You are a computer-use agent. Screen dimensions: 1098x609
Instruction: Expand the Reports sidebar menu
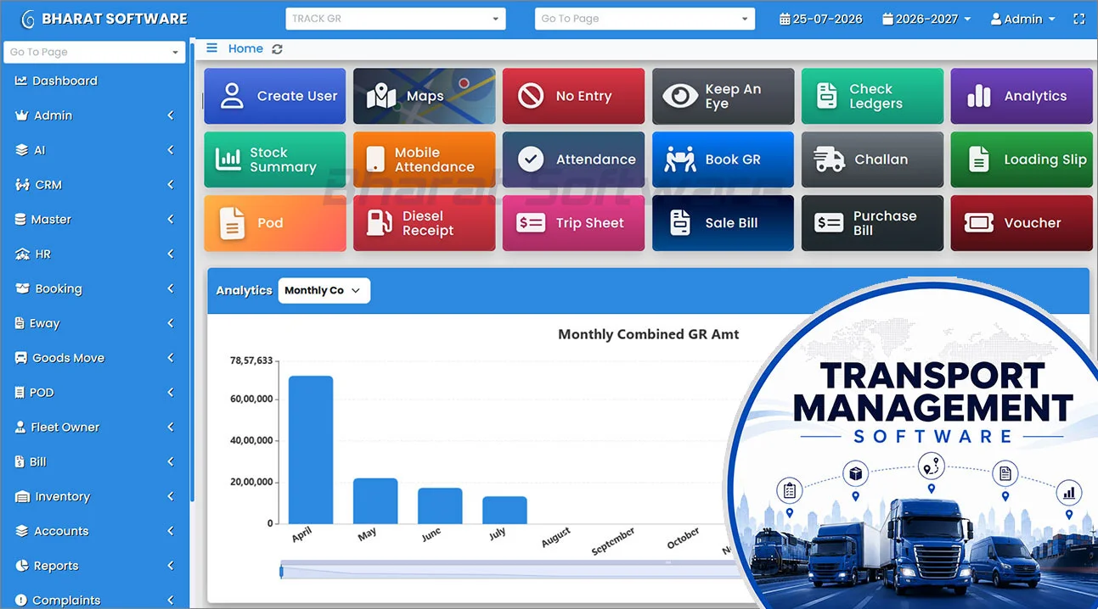tap(94, 566)
